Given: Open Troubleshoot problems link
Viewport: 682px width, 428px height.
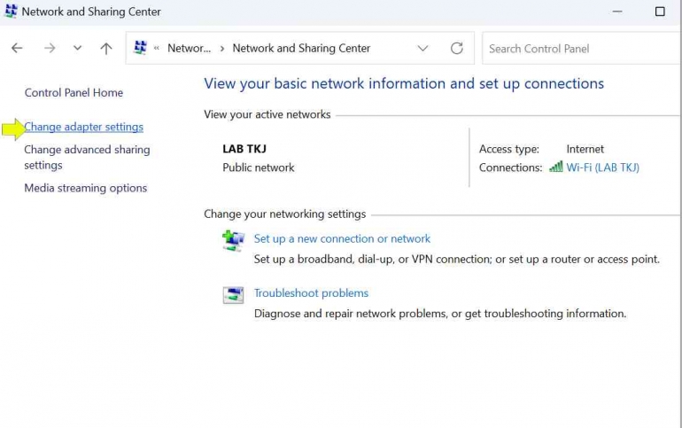Looking at the screenshot, I should coord(311,293).
